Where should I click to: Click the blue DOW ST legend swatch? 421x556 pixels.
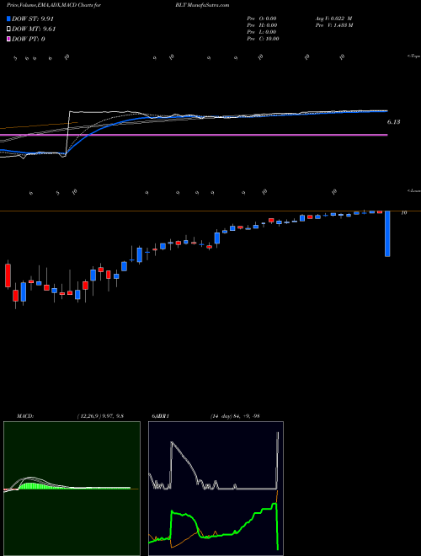point(9,19)
